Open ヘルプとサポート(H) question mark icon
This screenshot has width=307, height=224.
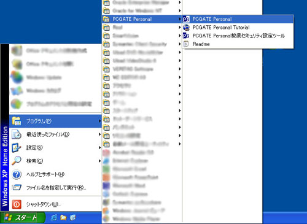(x=17, y=174)
